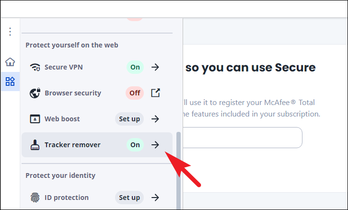The height and width of the screenshot is (210, 348).
Task: Expand ID protection with arrow
Action: point(155,198)
